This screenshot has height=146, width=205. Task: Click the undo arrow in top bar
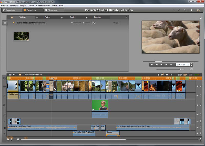click(x=174, y=10)
